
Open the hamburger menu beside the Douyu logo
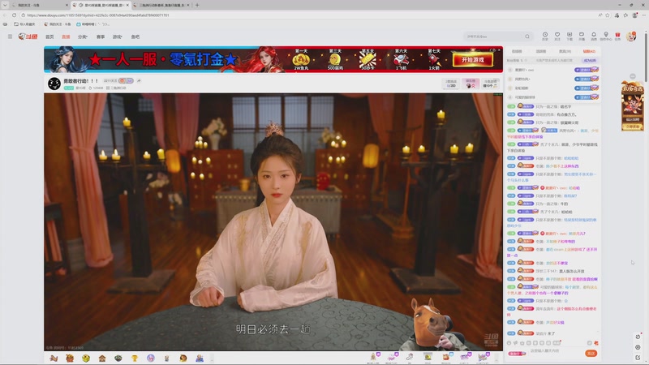(10, 36)
